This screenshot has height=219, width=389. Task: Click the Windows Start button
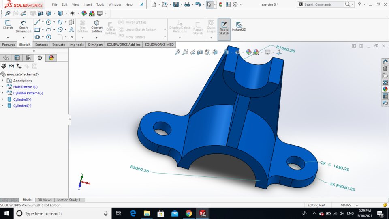[7, 213]
